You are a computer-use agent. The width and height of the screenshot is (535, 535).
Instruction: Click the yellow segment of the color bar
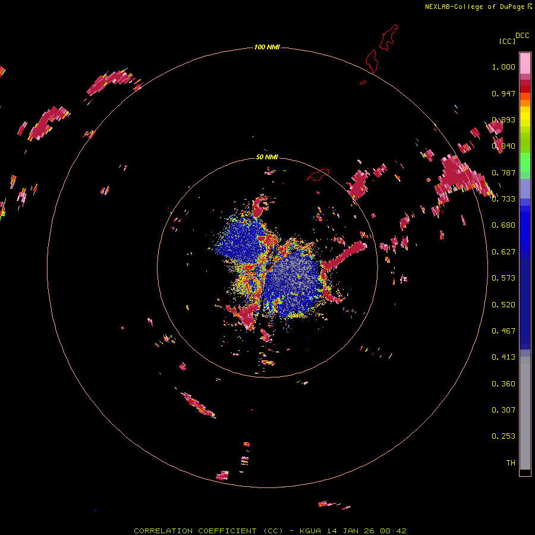coord(525,117)
